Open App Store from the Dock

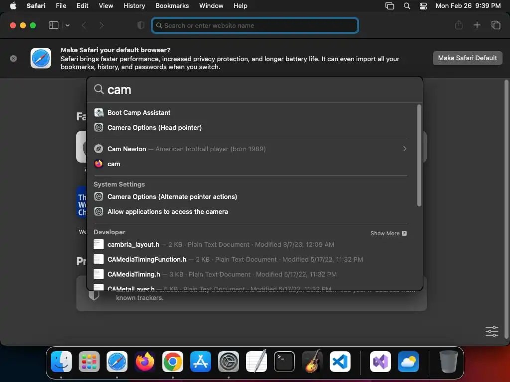tap(201, 361)
